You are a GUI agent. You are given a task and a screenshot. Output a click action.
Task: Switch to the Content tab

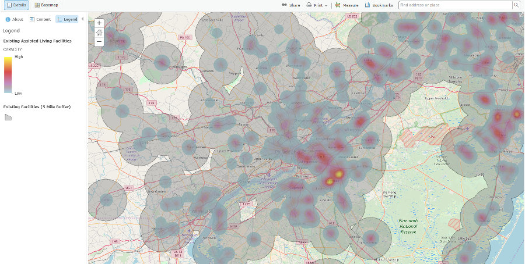[40, 19]
